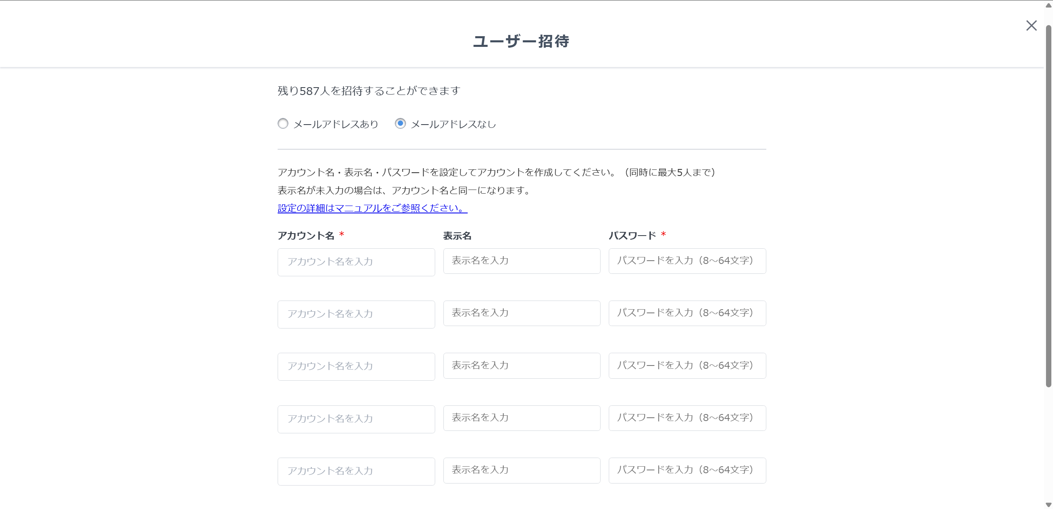Open the manual link 設定の詳細はマニュアルをご参照ください
The width and height of the screenshot is (1053, 509).
(372, 208)
